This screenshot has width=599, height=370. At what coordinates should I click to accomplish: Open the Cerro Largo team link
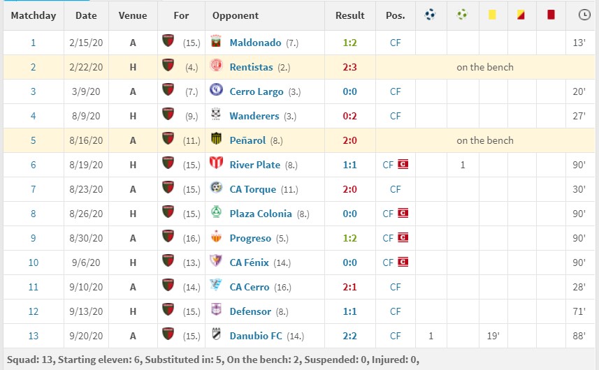pyautogui.click(x=257, y=91)
